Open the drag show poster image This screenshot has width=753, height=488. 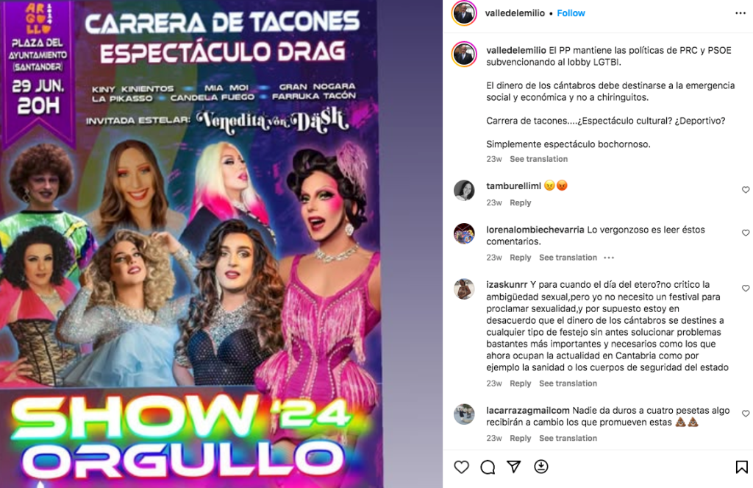pos(192,244)
